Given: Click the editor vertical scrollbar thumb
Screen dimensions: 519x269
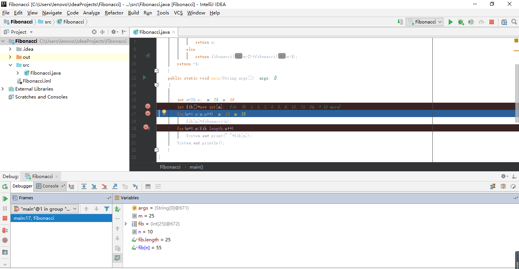Looking at the screenshot, I should [x=517, y=93].
